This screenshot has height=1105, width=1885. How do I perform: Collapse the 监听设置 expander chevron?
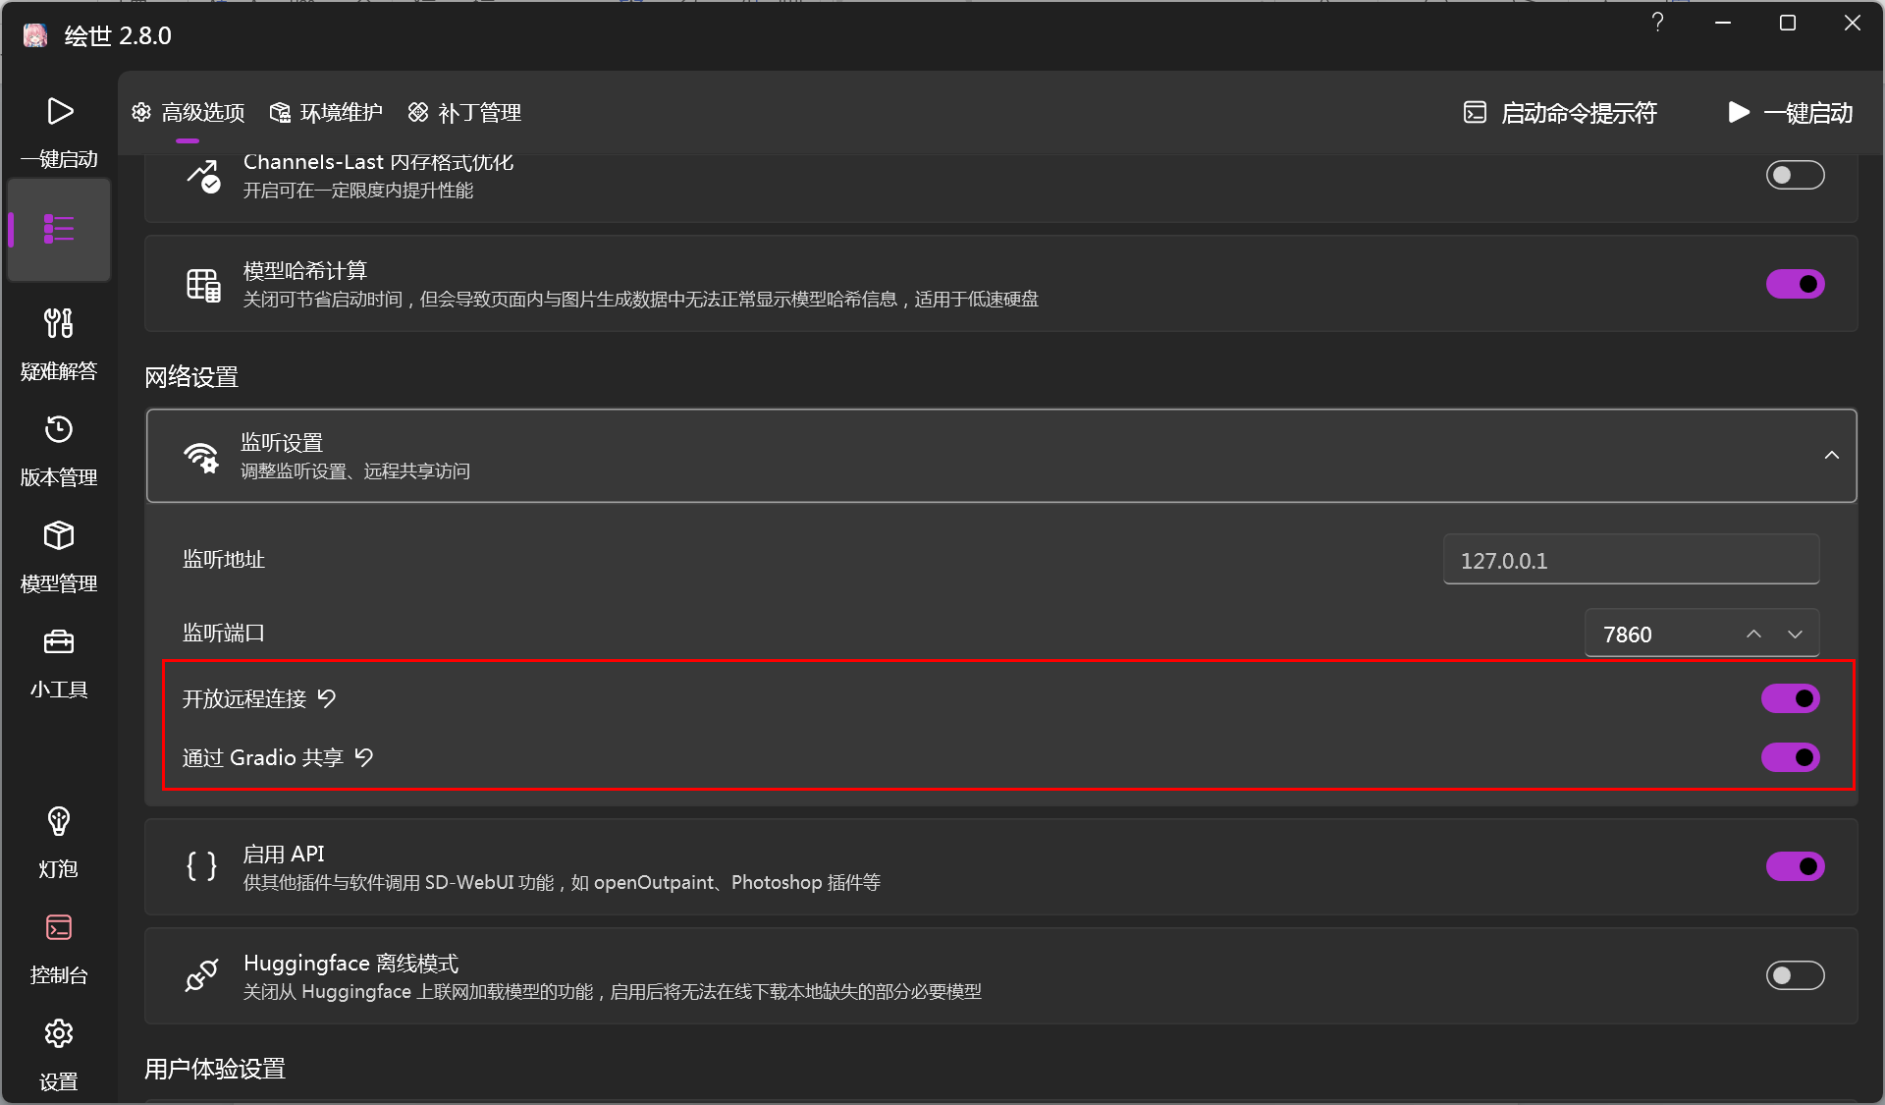[x=1831, y=456]
